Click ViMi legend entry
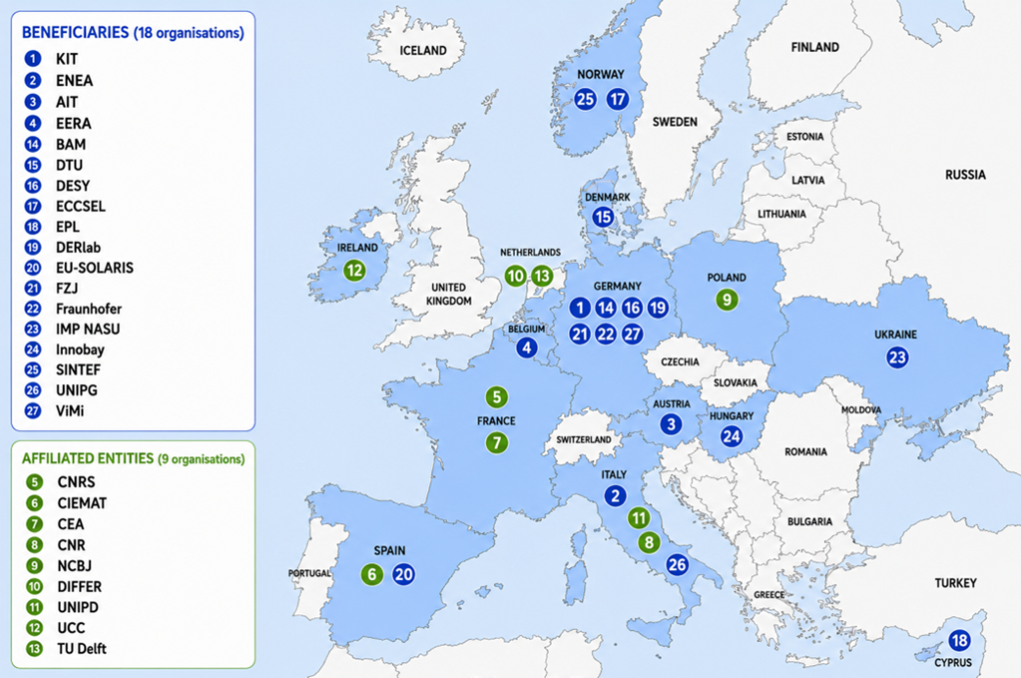The height and width of the screenshot is (678, 1021). pos(70,411)
